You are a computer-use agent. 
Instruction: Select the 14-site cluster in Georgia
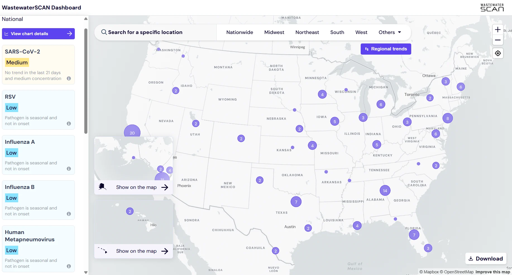(x=385, y=191)
